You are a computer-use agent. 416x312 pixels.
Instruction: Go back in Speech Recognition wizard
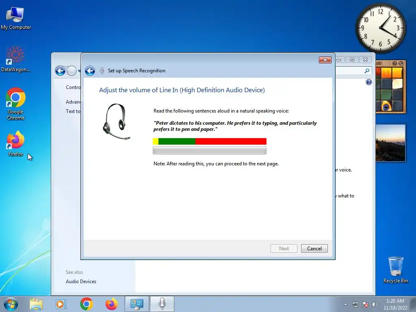tap(90, 71)
